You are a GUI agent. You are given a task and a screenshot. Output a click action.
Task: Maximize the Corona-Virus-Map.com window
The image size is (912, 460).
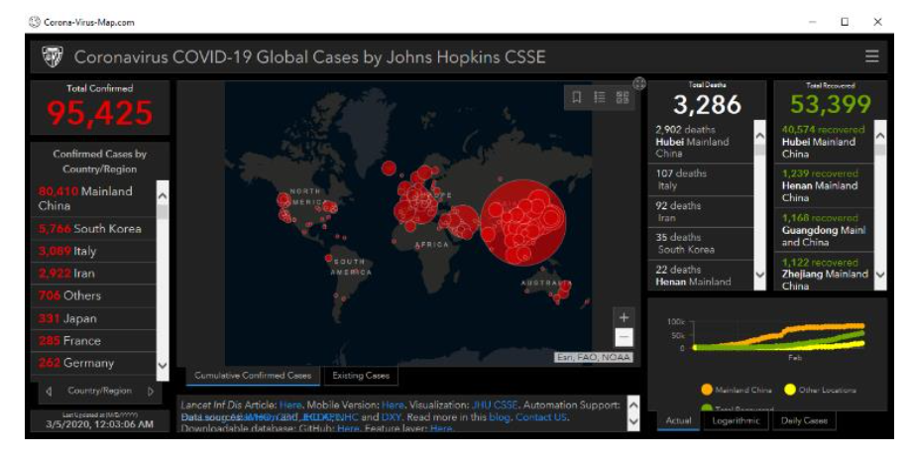(845, 22)
